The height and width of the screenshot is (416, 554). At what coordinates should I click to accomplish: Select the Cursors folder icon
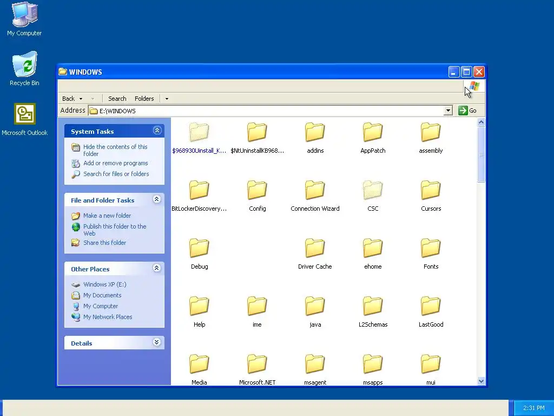431,190
